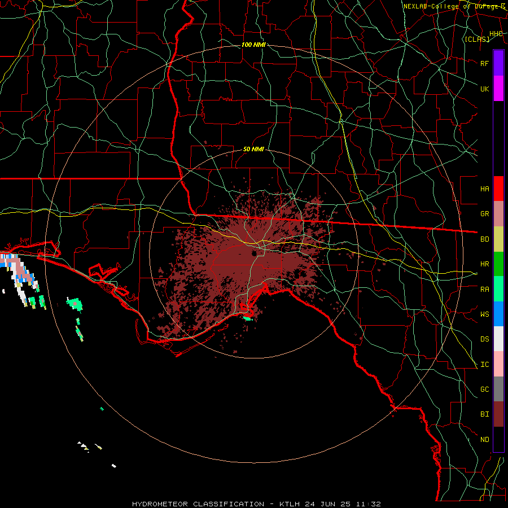Click the 11:32 timestamp

pyautogui.click(x=369, y=504)
